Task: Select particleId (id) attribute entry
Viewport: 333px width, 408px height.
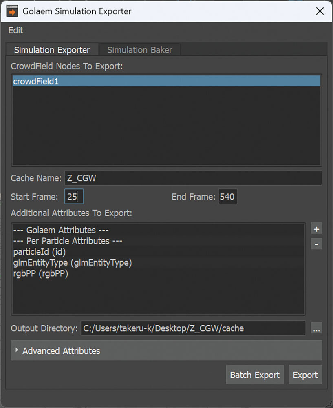Action: coord(158,252)
